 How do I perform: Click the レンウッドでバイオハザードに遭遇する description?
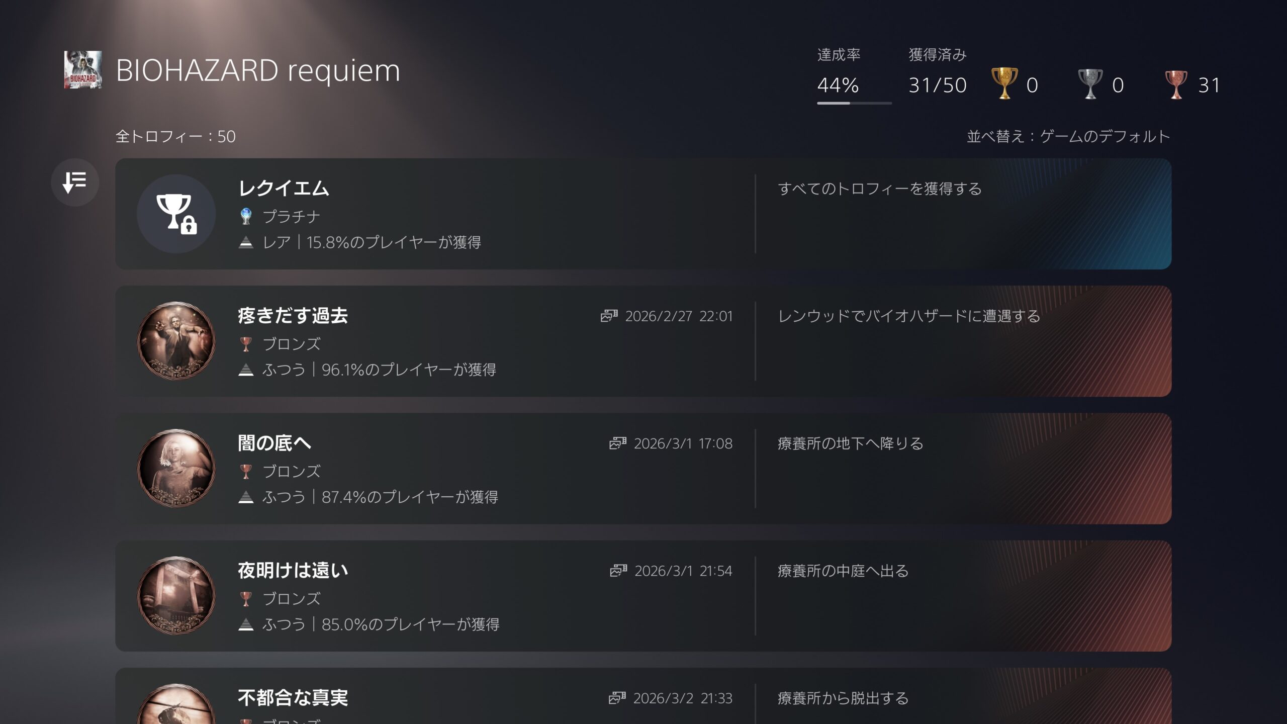click(909, 316)
